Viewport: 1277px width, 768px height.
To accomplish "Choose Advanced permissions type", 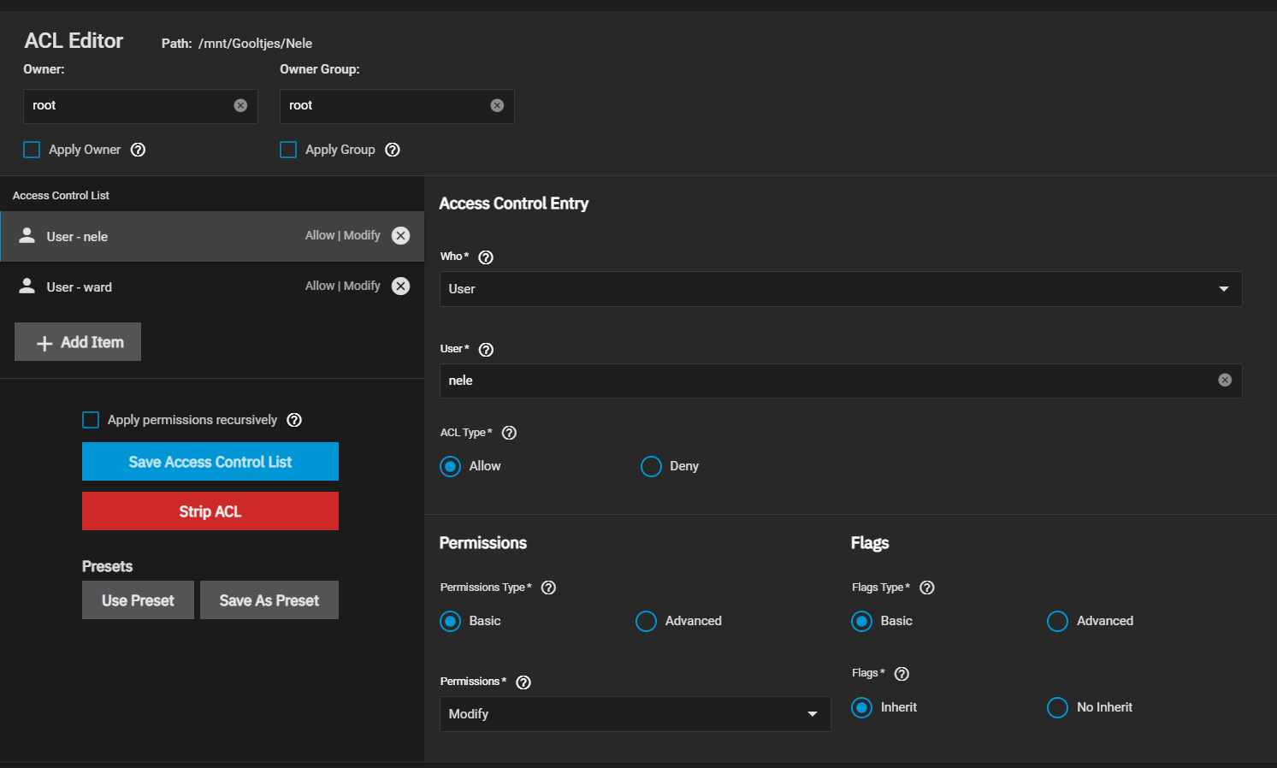I will (x=646, y=621).
